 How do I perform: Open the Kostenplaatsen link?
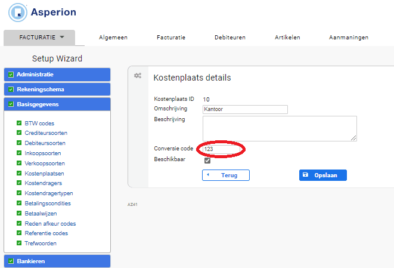pyautogui.click(x=44, y=173)
